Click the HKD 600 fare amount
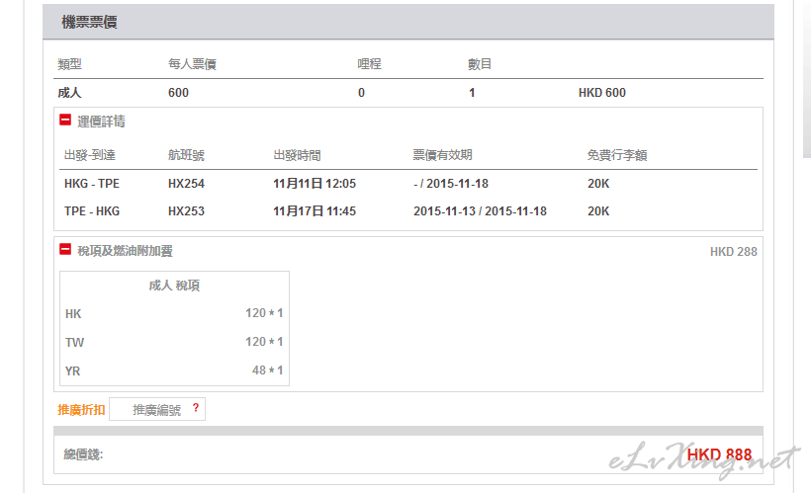 point(602,93)
